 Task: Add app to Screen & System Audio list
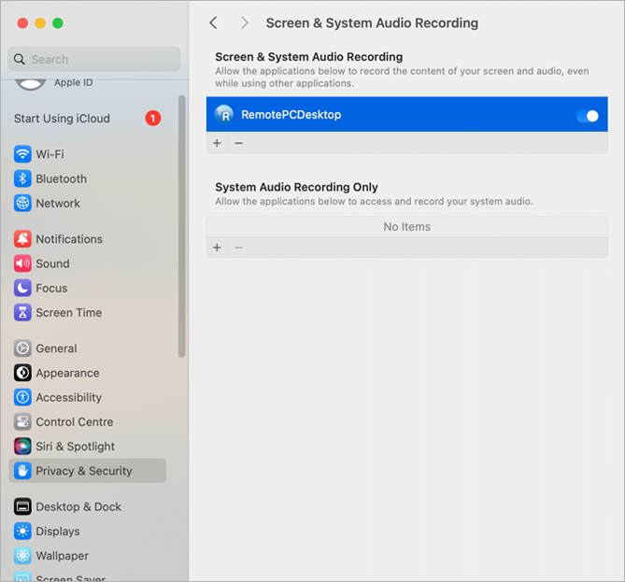coord(218,143)
